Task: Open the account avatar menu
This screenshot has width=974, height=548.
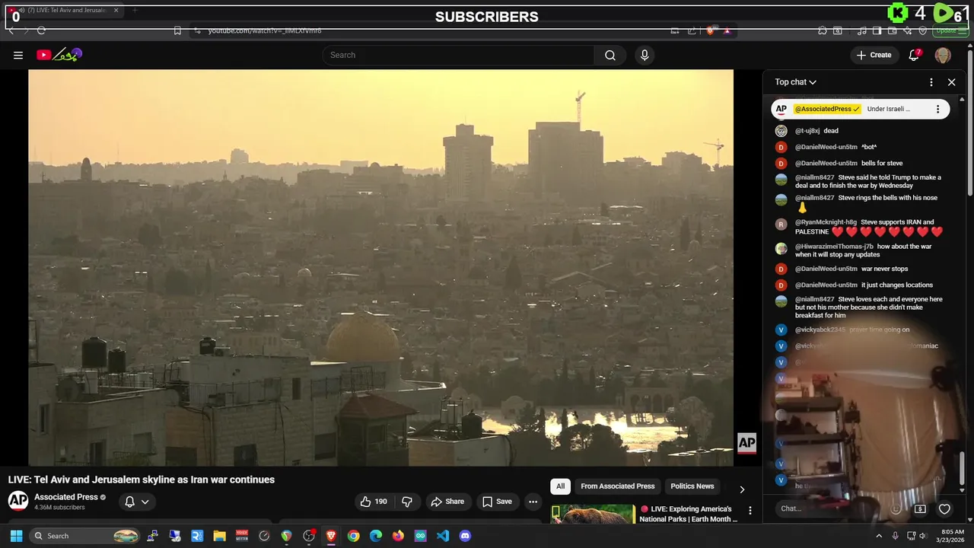Action: point(943,55)
